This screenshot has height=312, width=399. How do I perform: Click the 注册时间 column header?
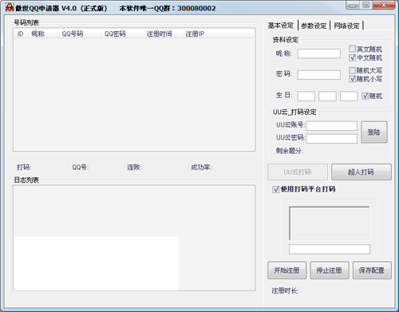coord(164,34)
